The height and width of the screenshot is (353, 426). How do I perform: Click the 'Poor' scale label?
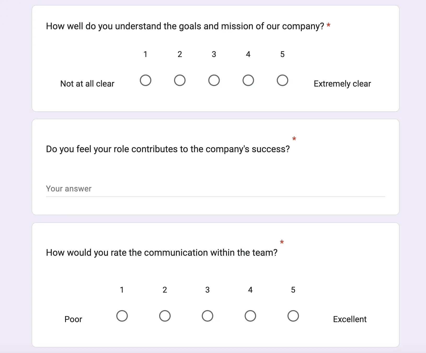(x=73, y=319)
